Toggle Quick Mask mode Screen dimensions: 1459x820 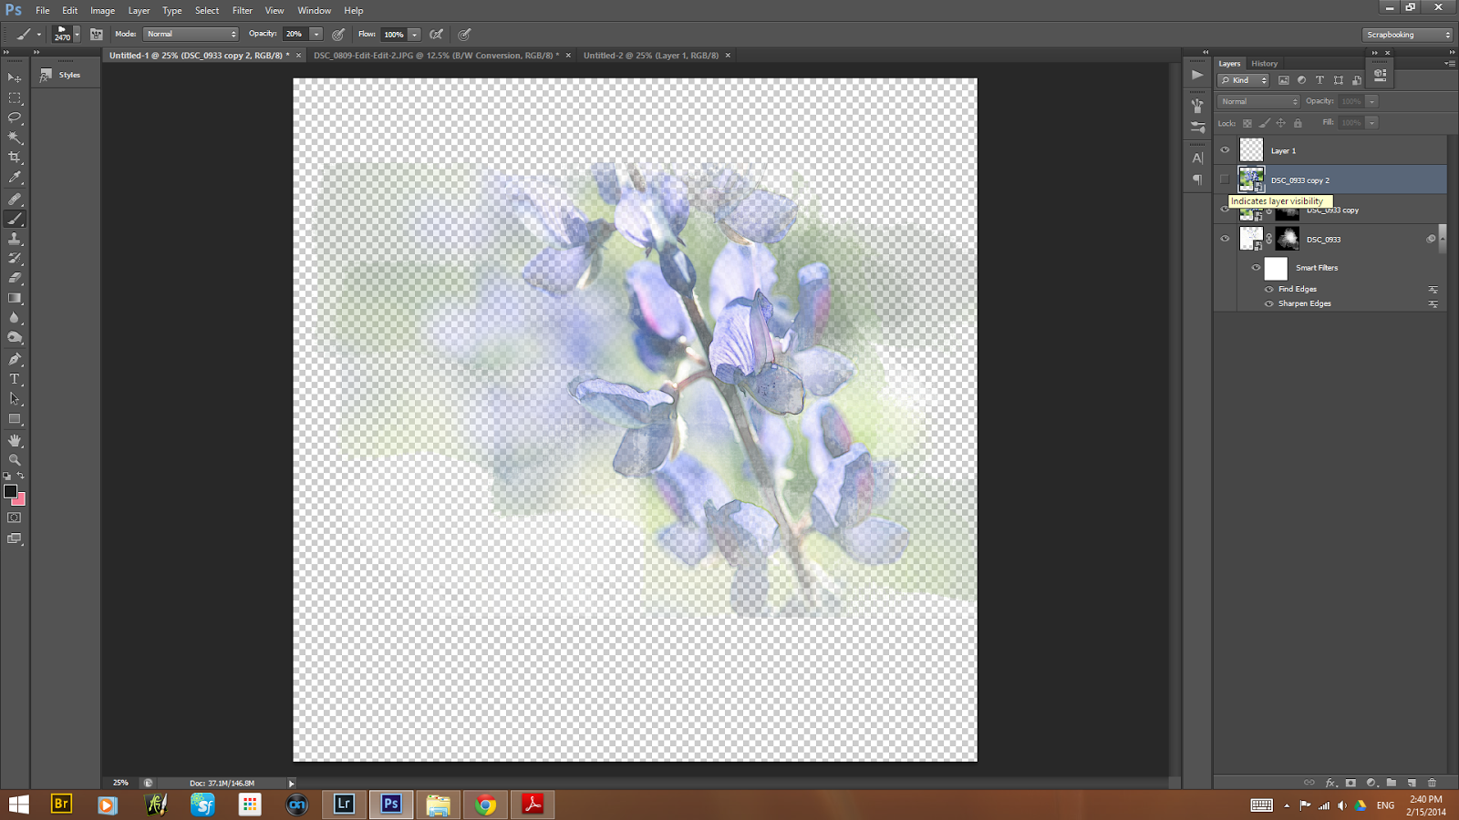(15, 518)
